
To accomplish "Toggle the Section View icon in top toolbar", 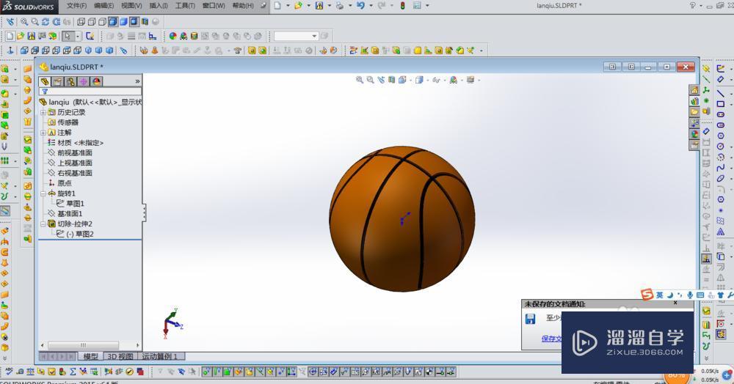I will (145, 21).
